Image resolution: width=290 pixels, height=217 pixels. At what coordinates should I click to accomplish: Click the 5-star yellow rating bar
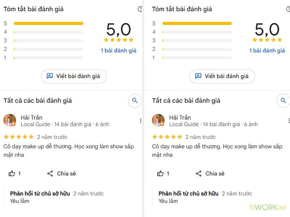(x=50, y=23)
